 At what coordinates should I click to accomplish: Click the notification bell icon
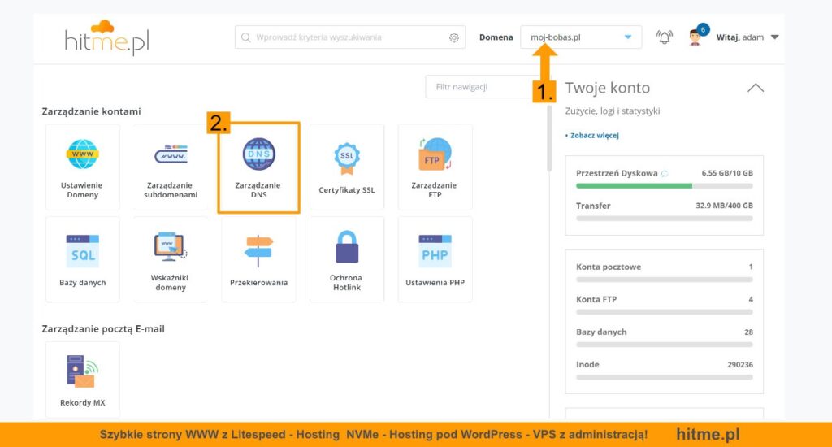(665, 37)
